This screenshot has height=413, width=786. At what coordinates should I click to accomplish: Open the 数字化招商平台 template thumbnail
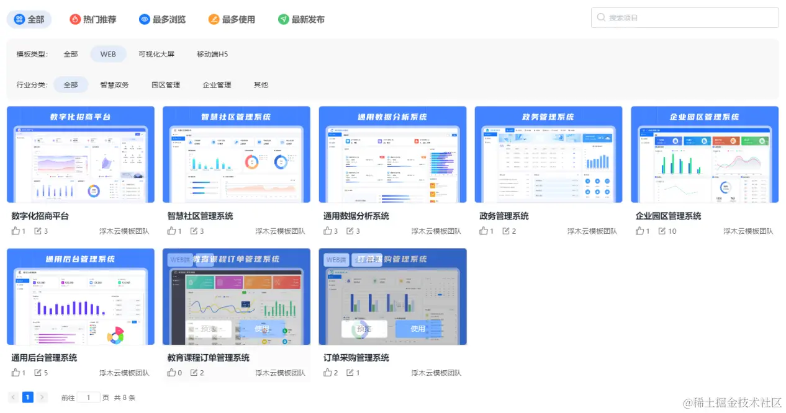tap(80, 154)
